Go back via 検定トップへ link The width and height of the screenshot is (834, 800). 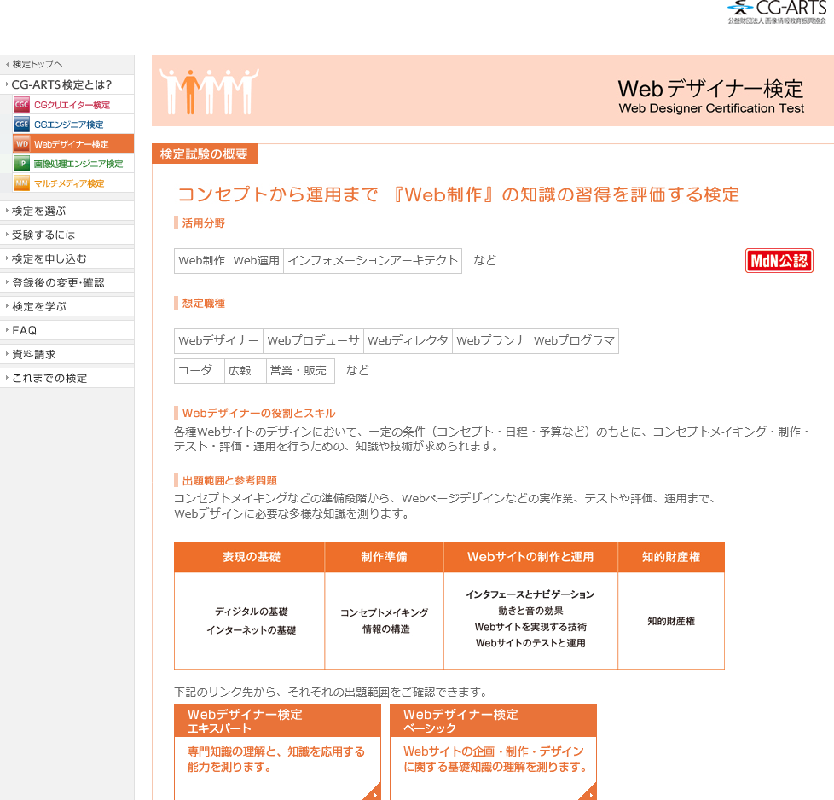click(38, 64)
